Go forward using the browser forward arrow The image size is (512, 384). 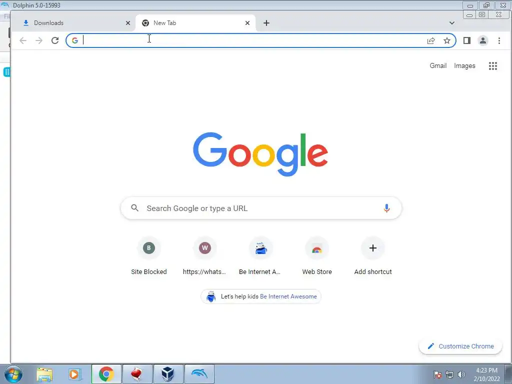tap(39, 40)
